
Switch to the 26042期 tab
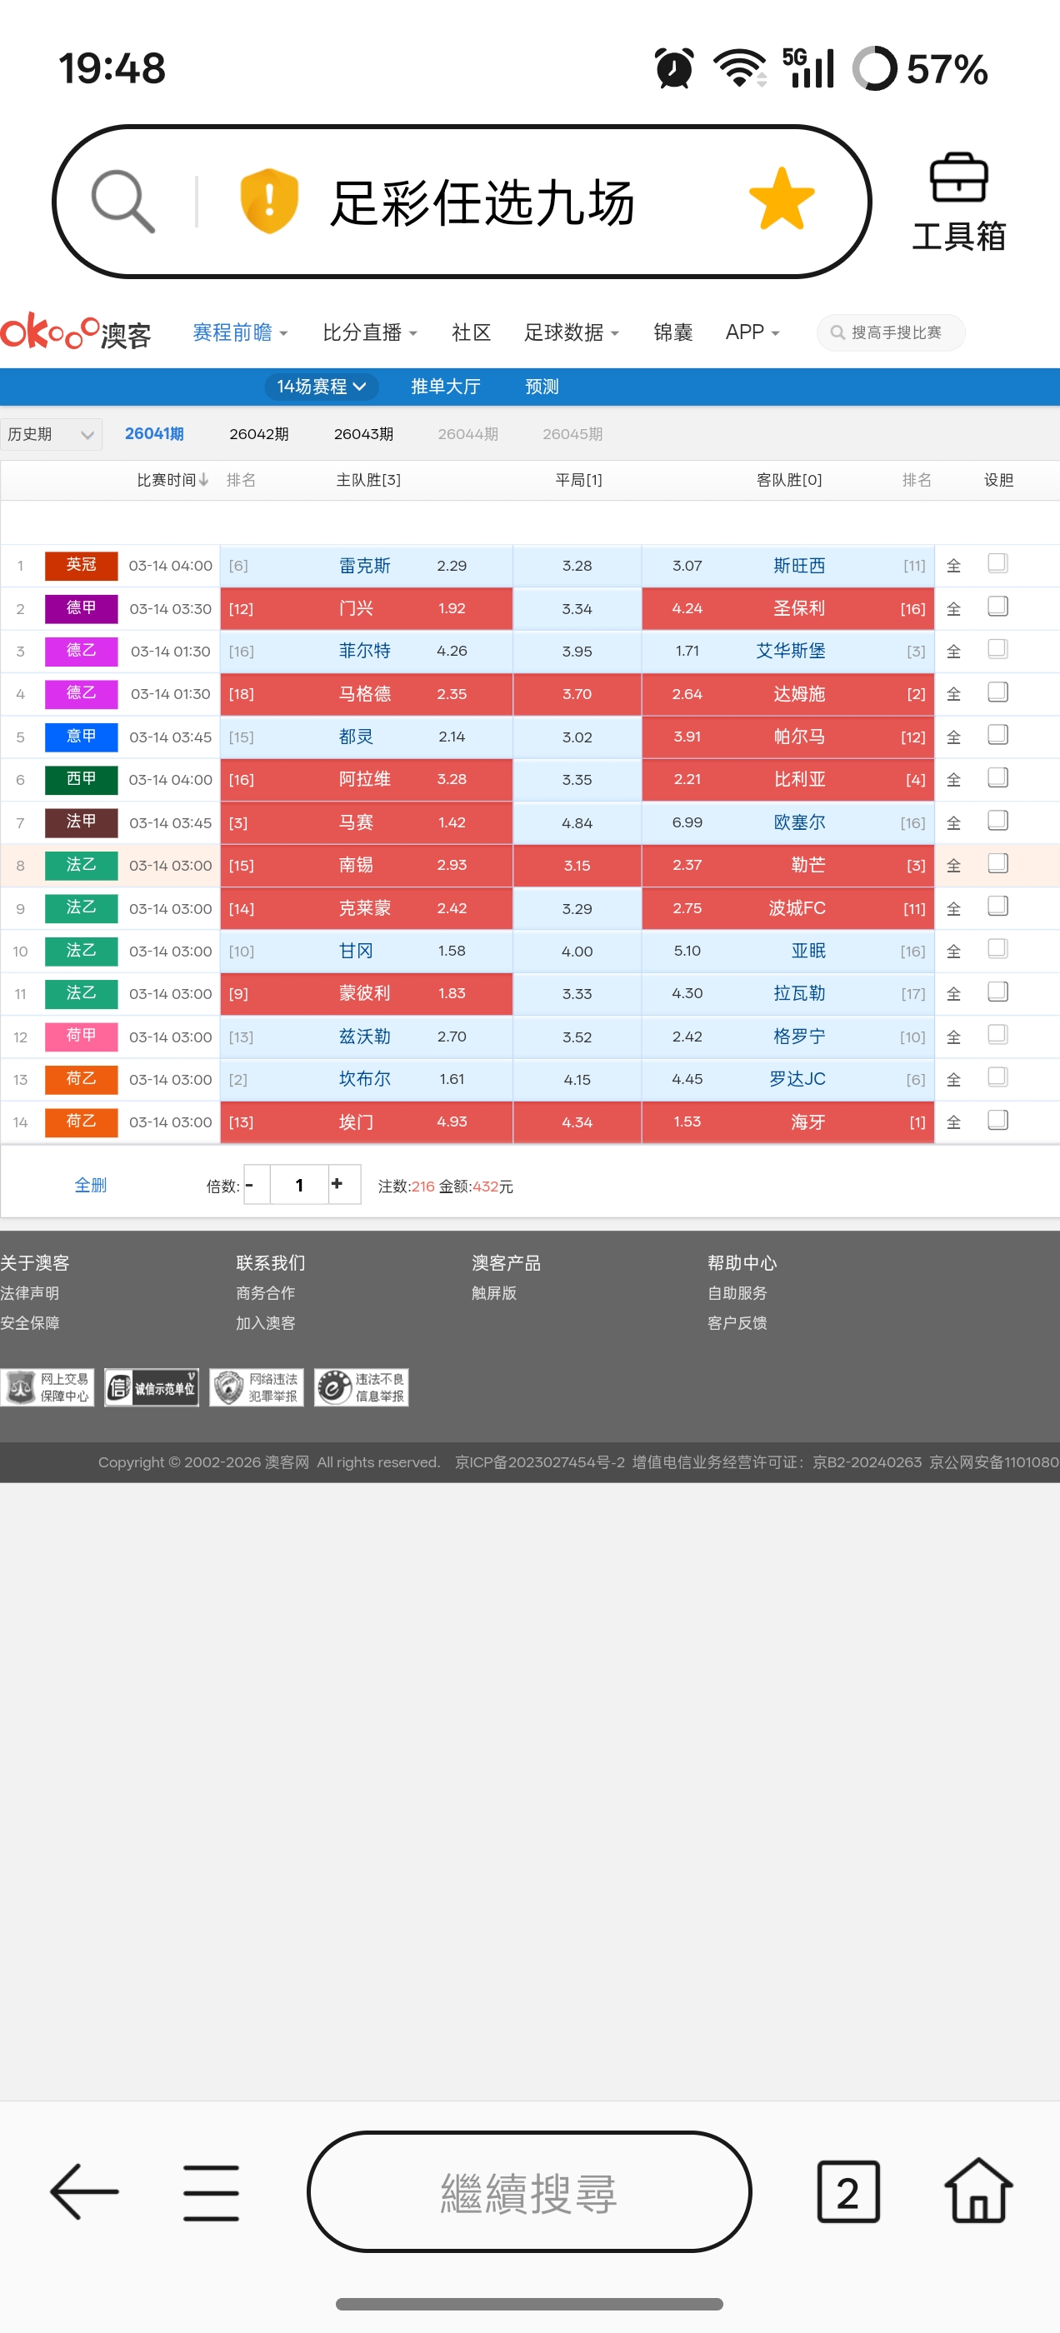click(x=258, y=434)
